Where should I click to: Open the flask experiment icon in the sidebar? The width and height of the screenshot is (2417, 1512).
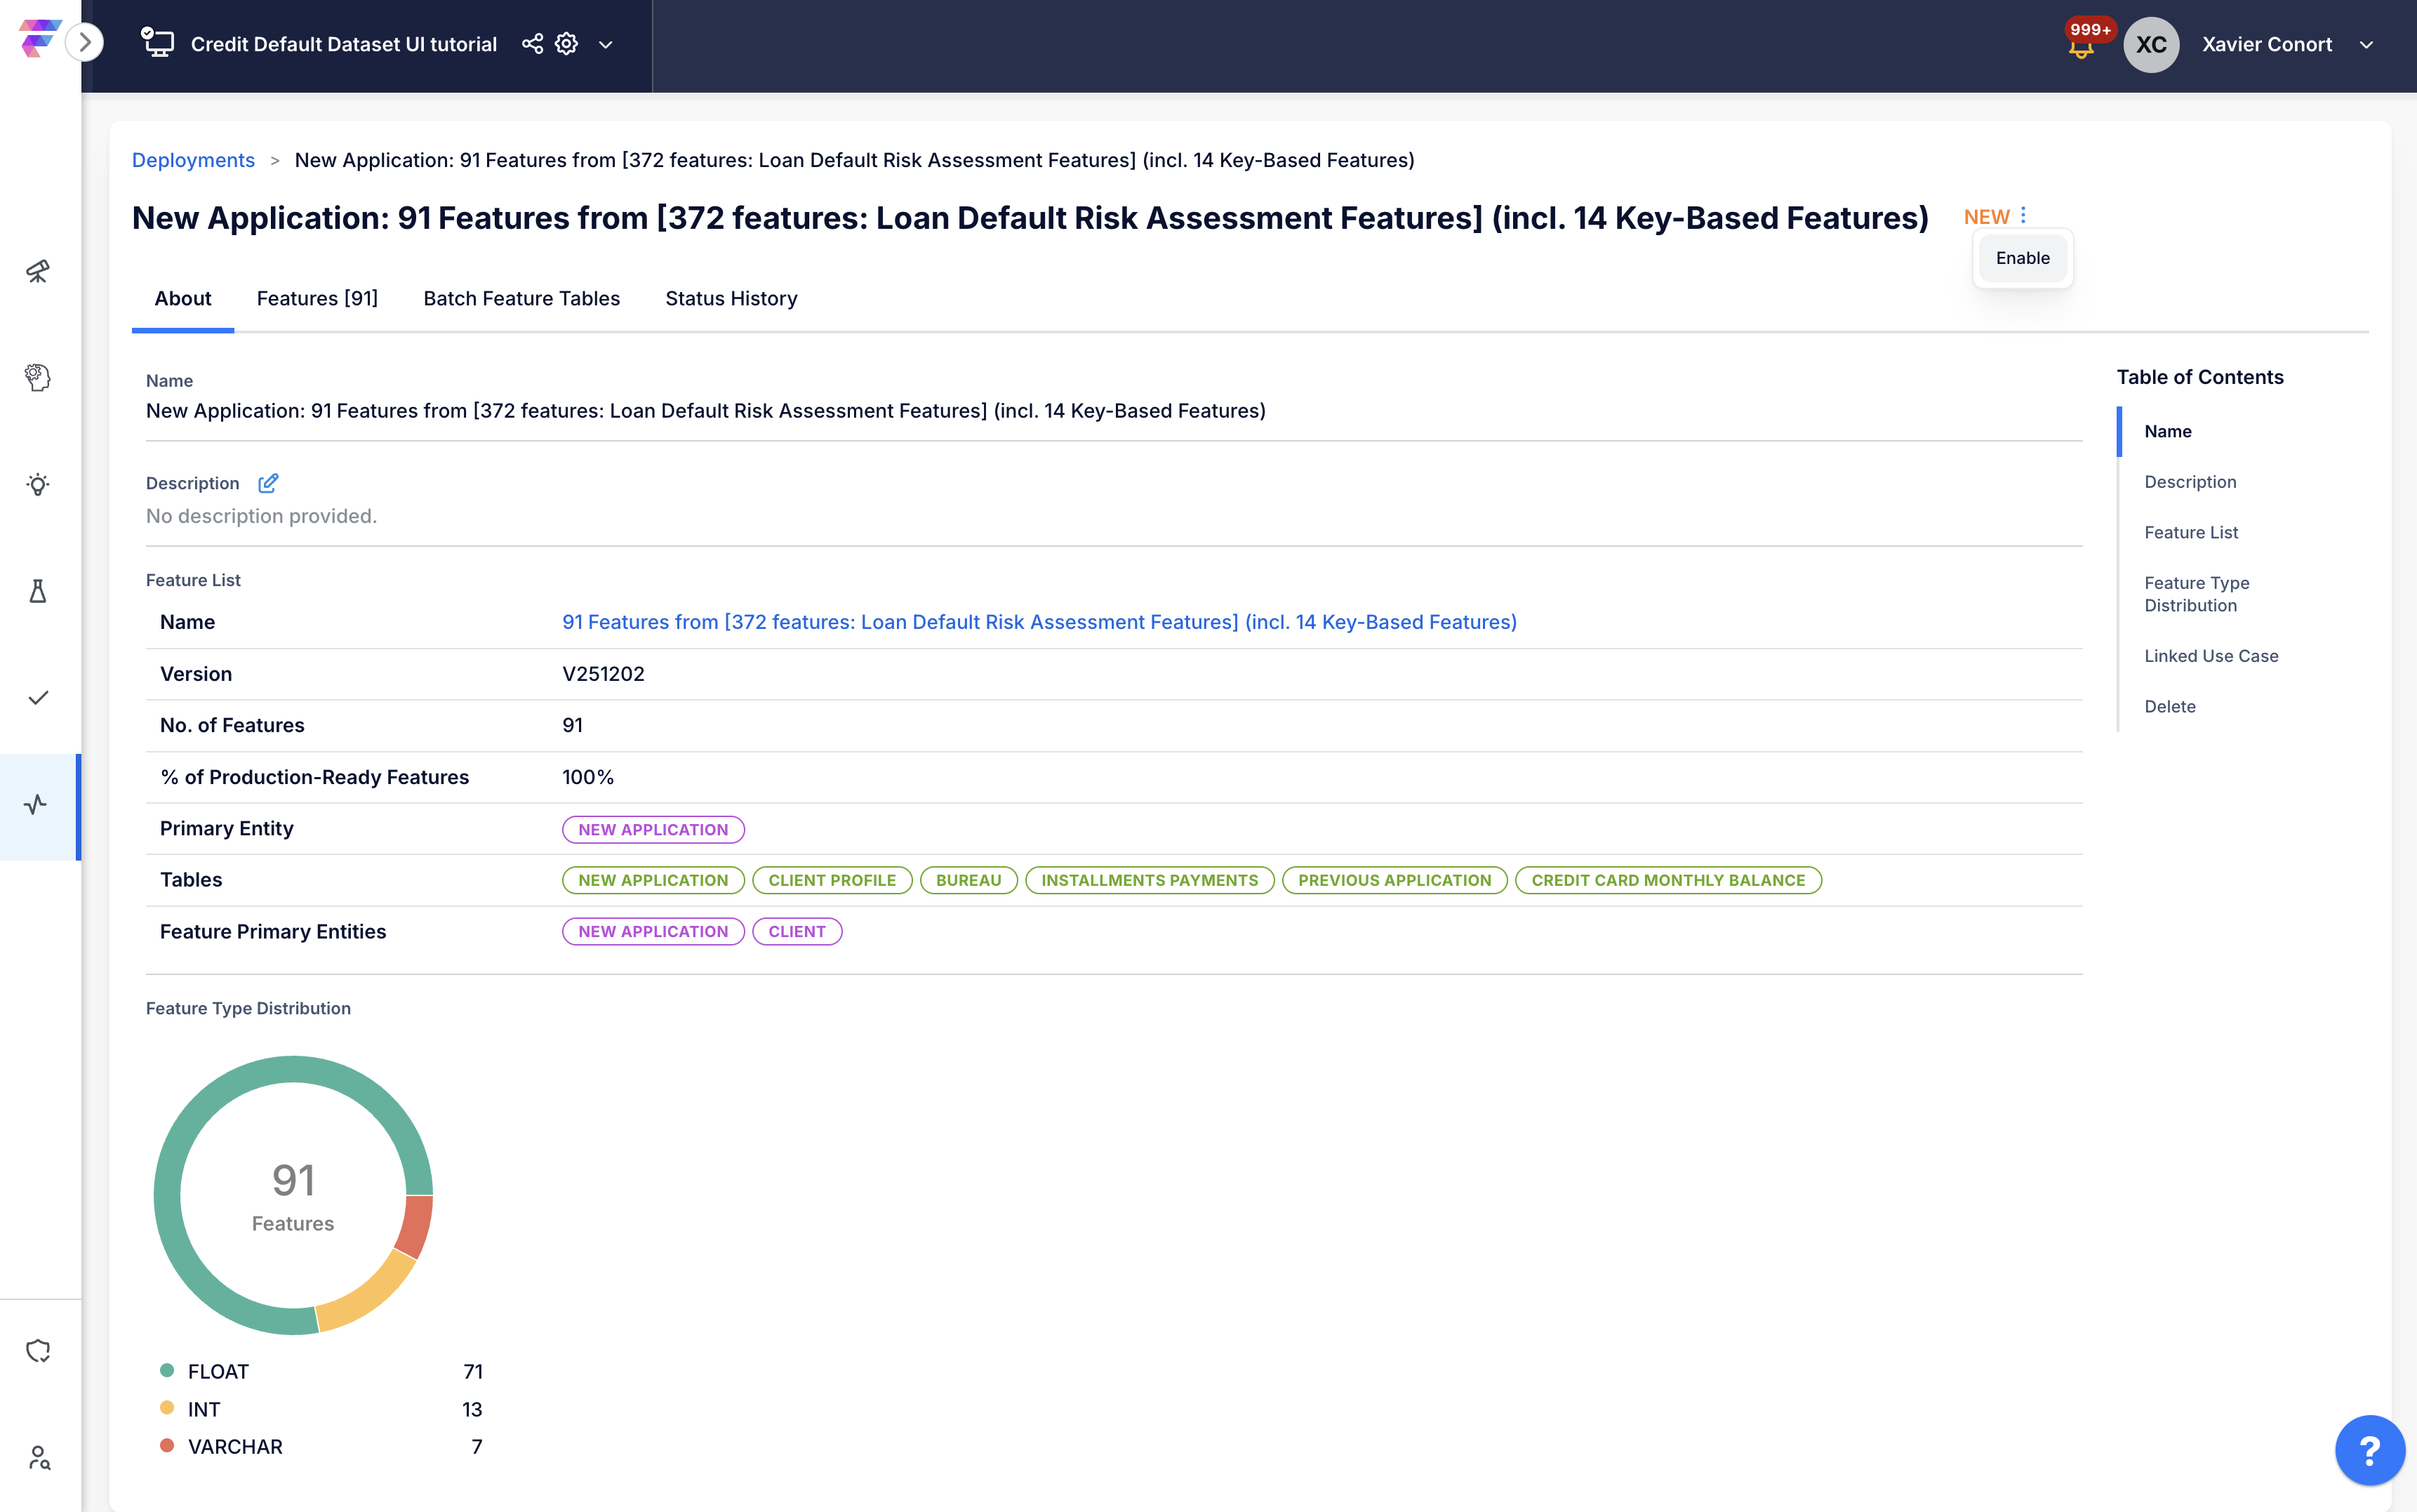point(38,591)
